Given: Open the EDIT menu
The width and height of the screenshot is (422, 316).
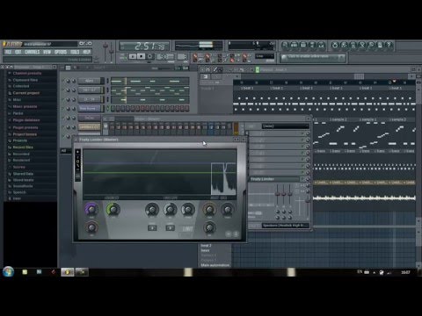Looking at the screenshot, I should 18,52.
